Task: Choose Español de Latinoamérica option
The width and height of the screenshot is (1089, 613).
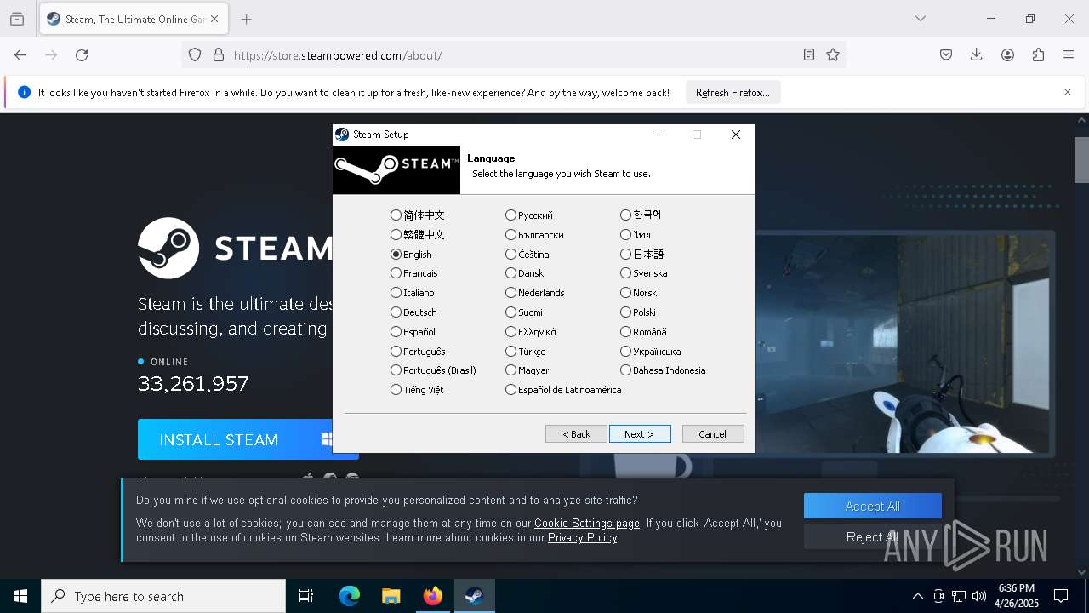Action: point(563,390)
